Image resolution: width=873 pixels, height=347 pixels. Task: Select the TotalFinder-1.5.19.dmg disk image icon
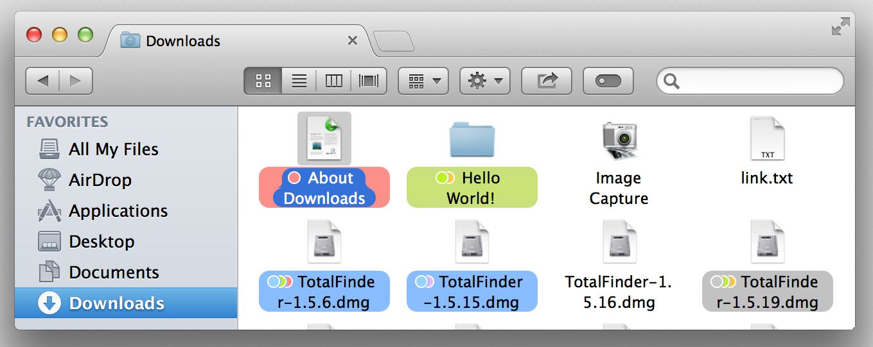(x=768, y=241)
